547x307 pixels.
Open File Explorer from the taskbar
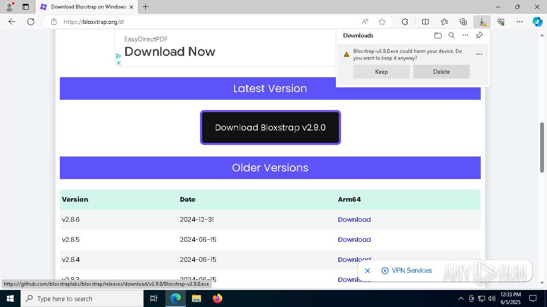tap(196, 298)
